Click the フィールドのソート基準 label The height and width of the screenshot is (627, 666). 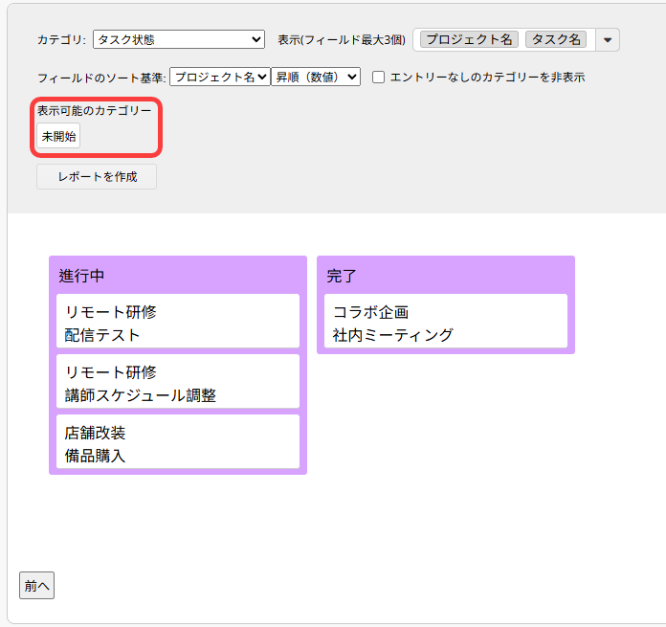point(101,78)
